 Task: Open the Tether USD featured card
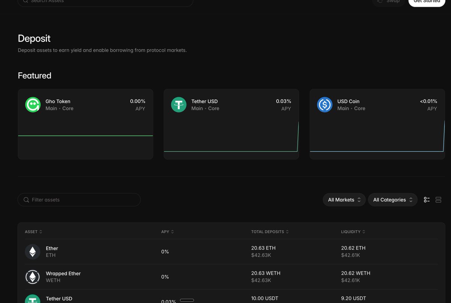[x=231, y=124]
